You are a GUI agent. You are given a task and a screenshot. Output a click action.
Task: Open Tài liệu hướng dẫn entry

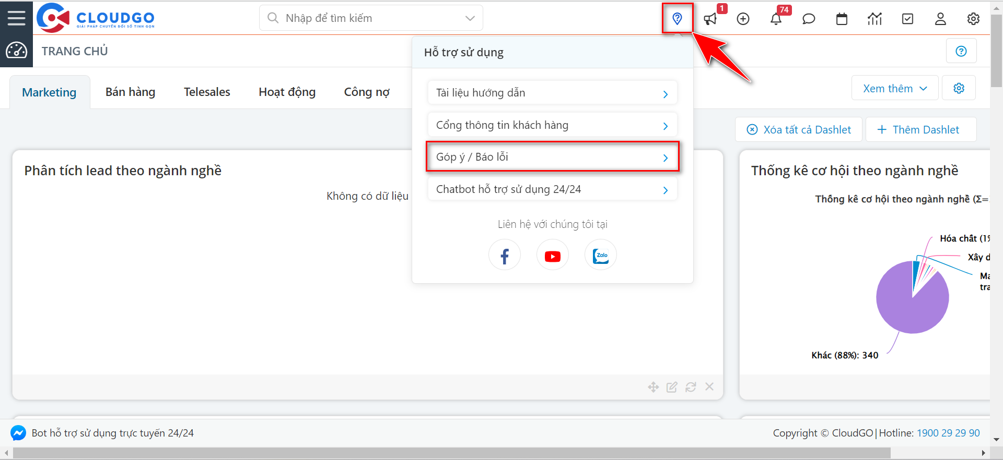click(x=552, y=93)
